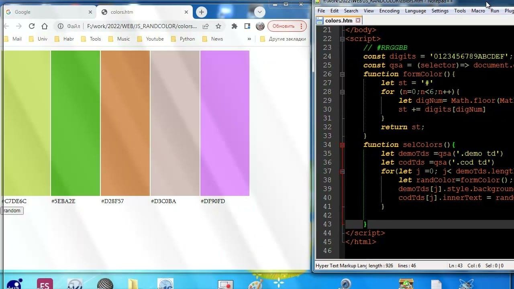Click the address bar URL field
Viewport: 514px width, 289px height.
click(142, 26)
